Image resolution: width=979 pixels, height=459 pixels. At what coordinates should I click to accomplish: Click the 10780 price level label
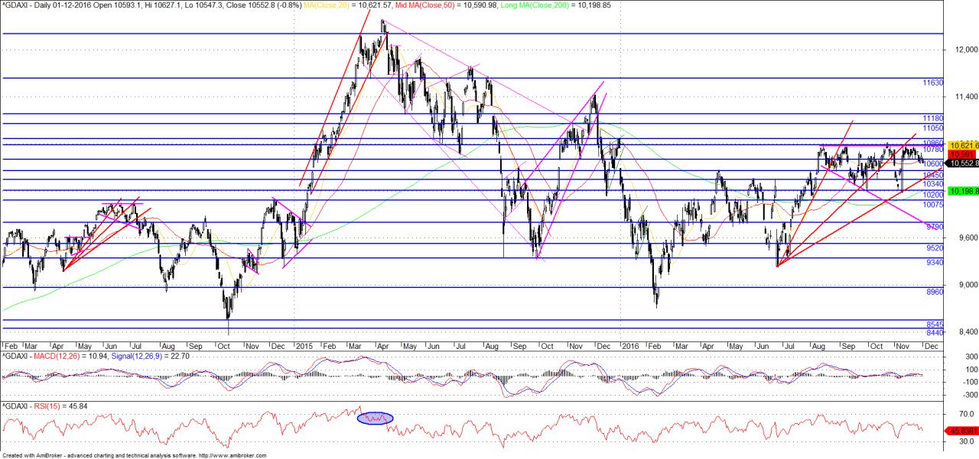coord(933,150)
